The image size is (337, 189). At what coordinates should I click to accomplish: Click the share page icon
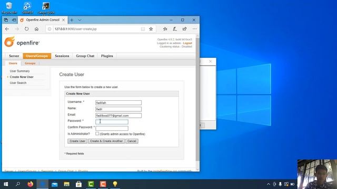click(184, 29)
